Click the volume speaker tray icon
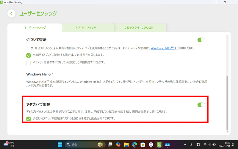 click(x=209, y=145)
